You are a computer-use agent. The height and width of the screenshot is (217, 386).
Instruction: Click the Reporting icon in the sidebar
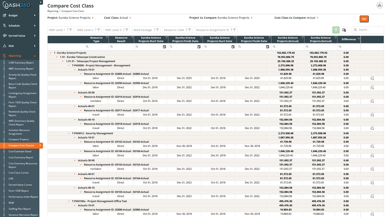point(4,56)
